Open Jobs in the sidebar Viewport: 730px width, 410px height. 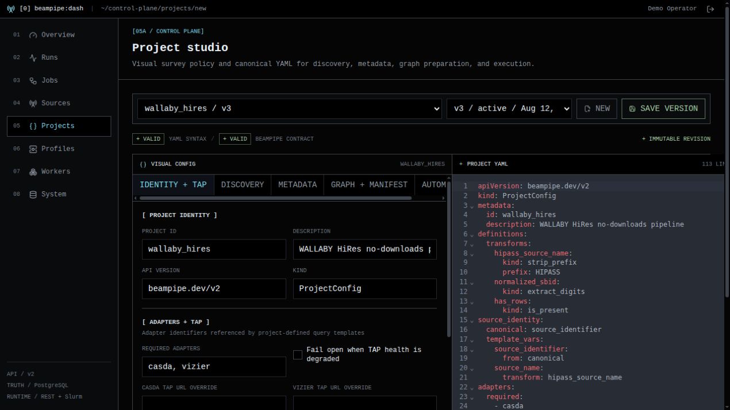(59, 81)
